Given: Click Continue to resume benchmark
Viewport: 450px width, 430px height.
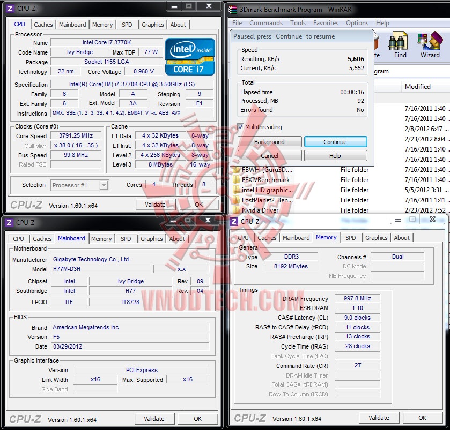Looking at the screenshot, I should [x=335, y=142].
